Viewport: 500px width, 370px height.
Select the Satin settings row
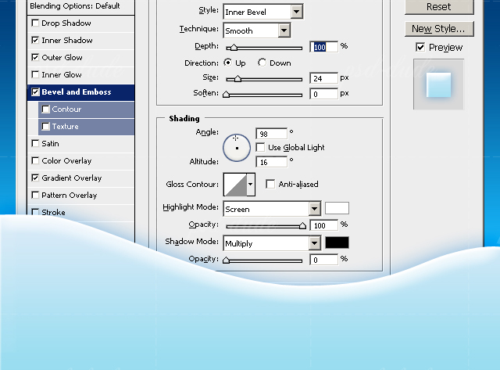pos(81,144)
